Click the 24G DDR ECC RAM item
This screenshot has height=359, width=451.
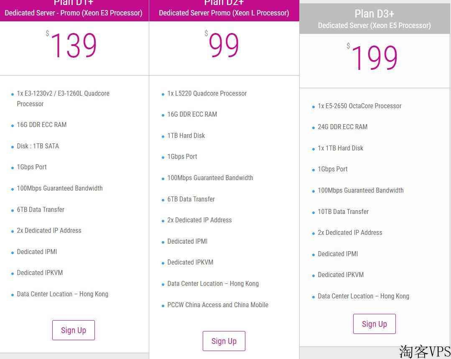click(x=342, y=127)
